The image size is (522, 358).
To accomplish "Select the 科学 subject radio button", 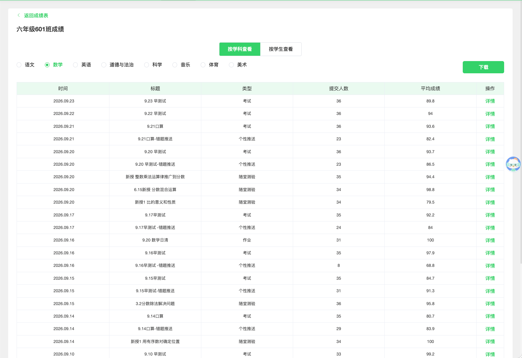I will tap(147, 65).
